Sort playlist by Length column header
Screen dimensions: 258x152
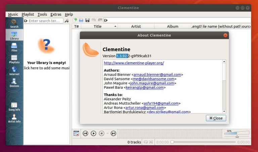(196, 26)
